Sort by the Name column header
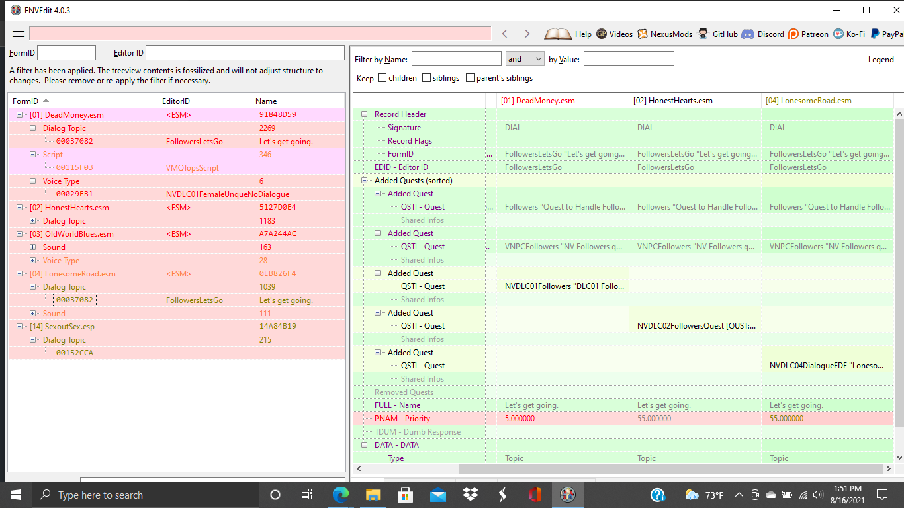Image resolution: width=904 pixels, height=508 pixels. click(298, 101)
